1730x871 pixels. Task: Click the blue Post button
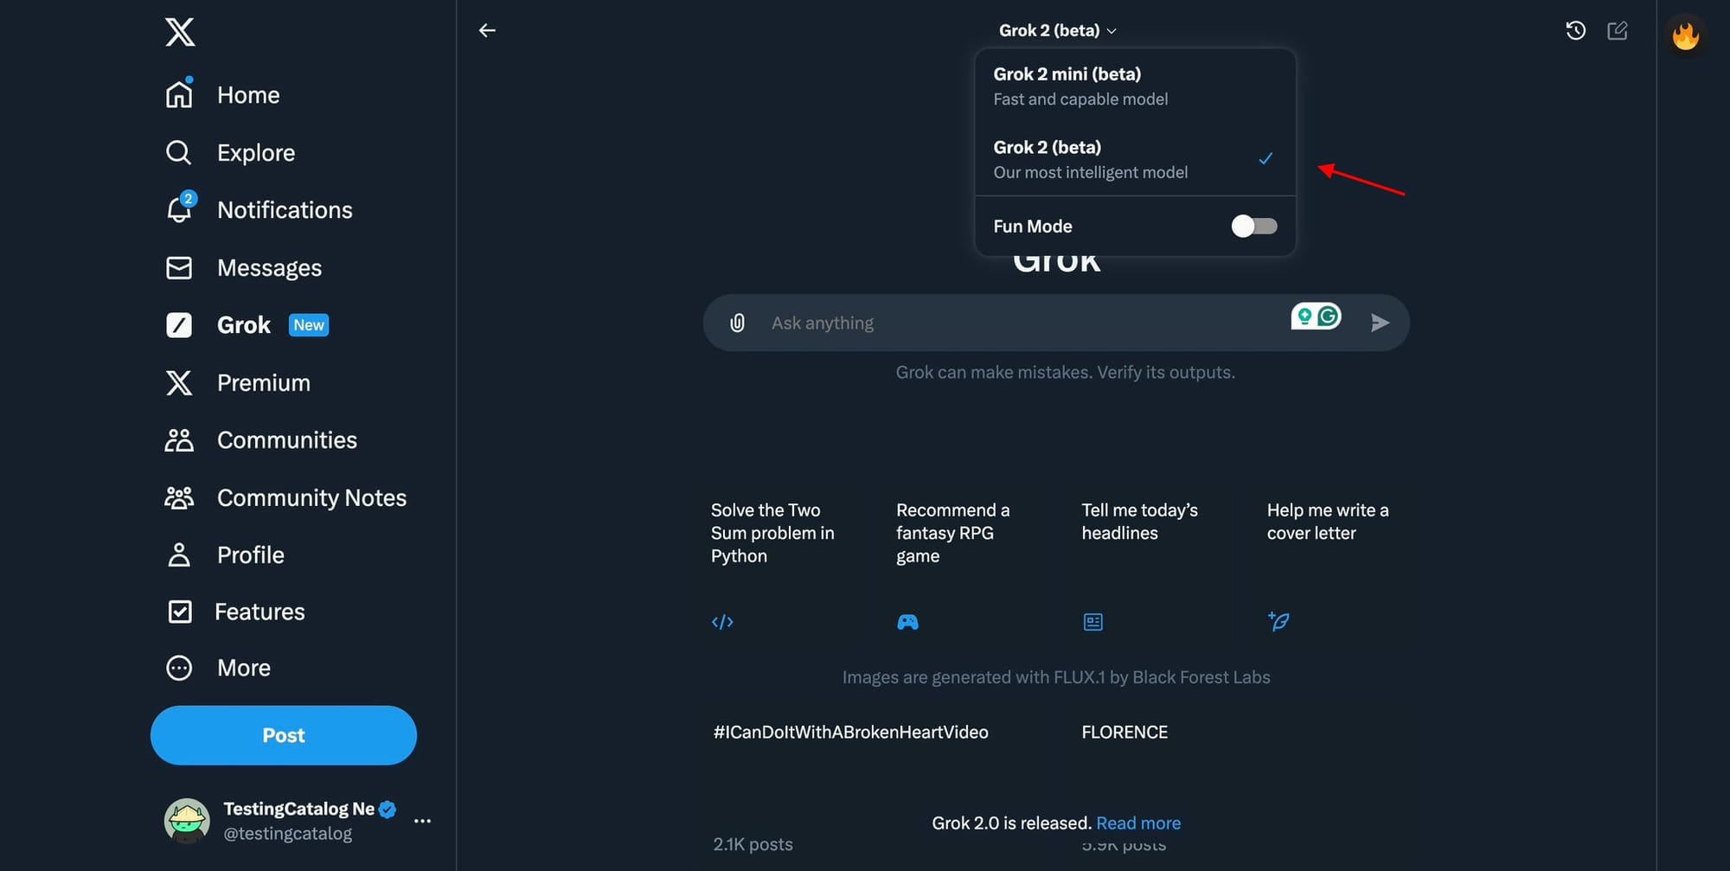284,735
